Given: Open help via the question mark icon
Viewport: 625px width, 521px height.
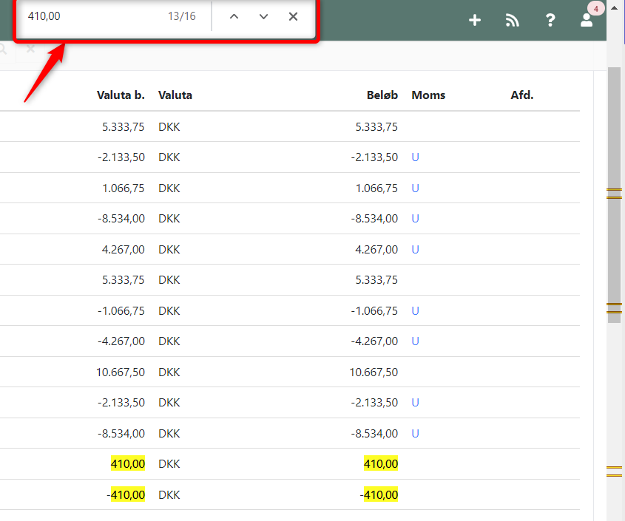Looking at the screenshot, I should [550, 21].
